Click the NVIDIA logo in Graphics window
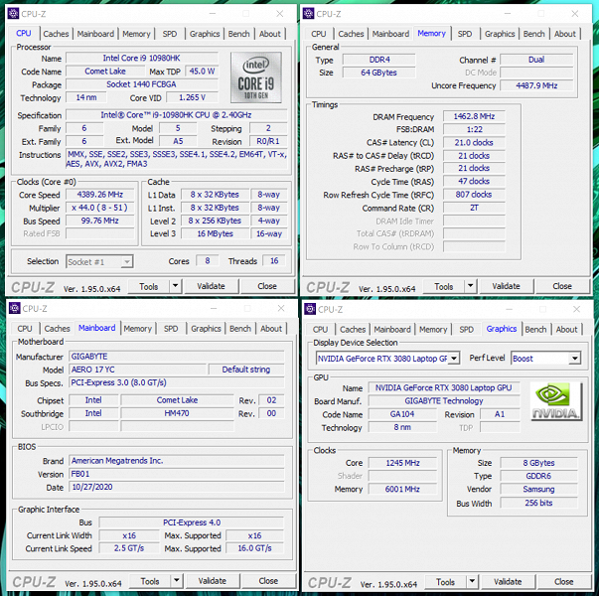 click(x=556, y=401)
